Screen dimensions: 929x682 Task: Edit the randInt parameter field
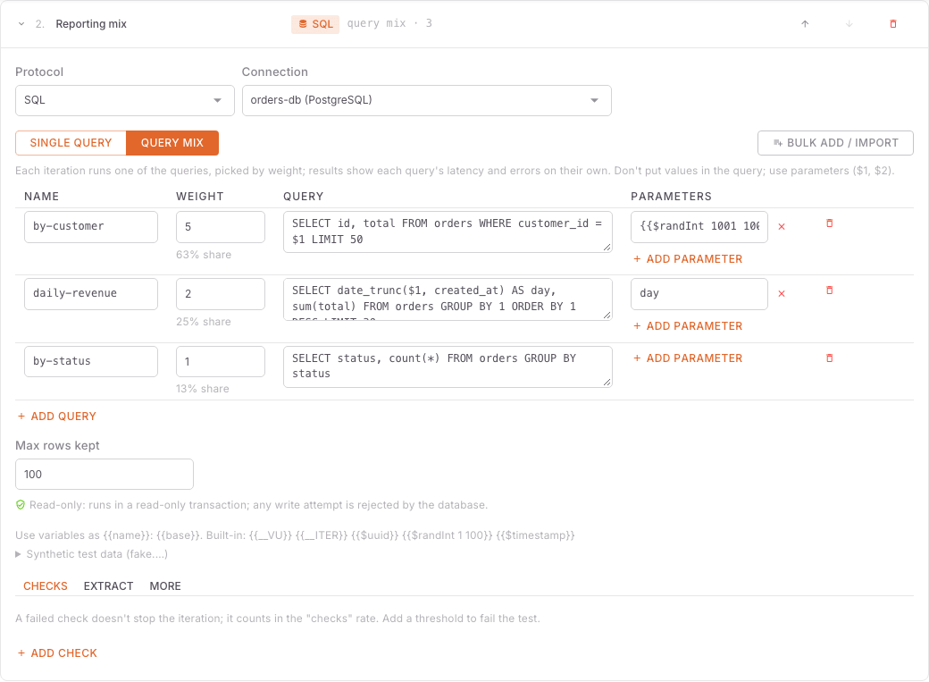click(699, 226)
